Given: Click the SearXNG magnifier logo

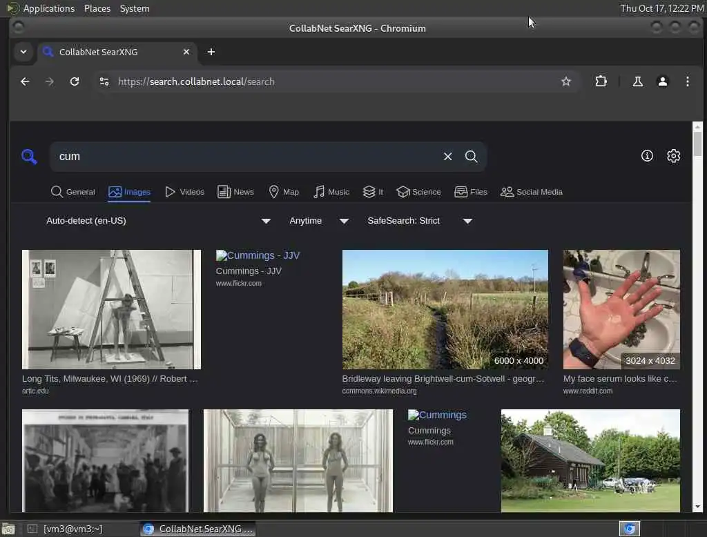Looking at the screenshot, I should click(29, 157).
